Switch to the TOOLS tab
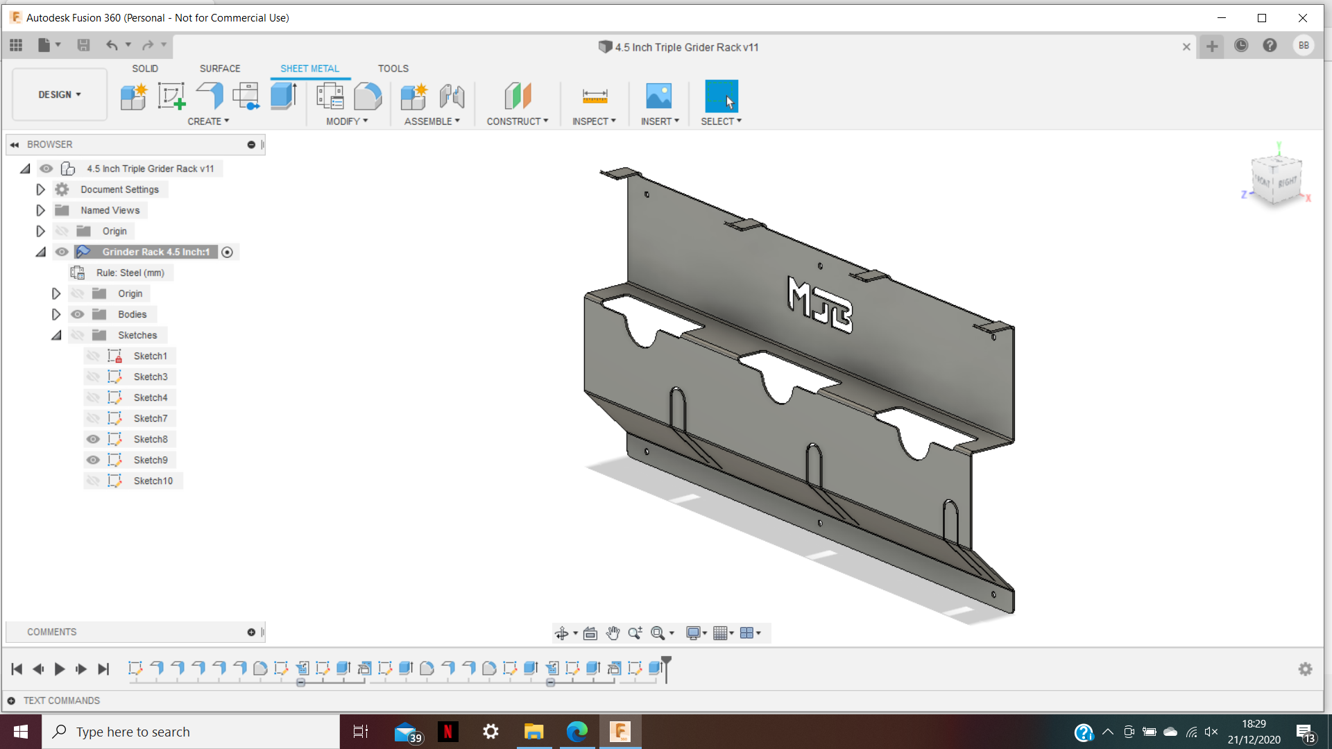The width and height of the screenshot is (1332, 749). 393,69
